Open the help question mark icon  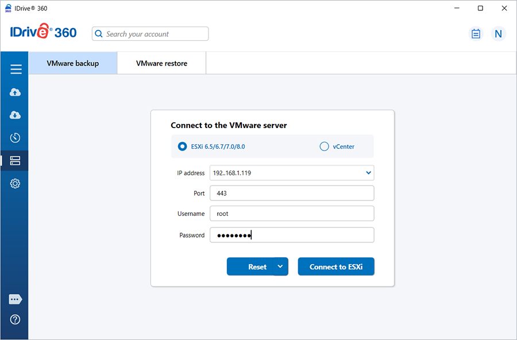point(16,320)
